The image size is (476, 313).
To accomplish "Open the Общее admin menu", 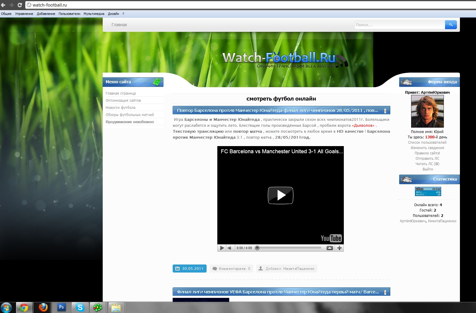I will (x=6, y=14).
